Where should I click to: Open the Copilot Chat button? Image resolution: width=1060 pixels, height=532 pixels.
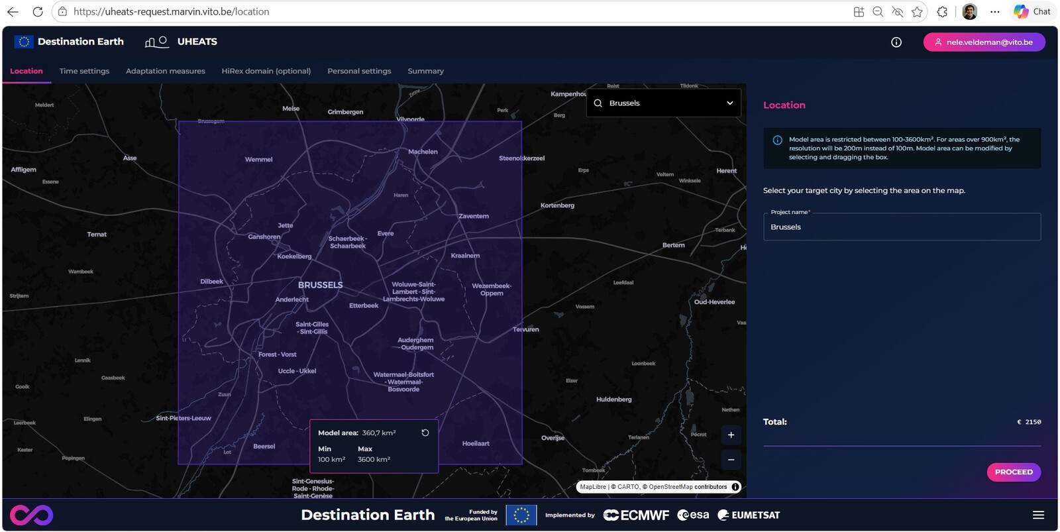[1032, 12]
